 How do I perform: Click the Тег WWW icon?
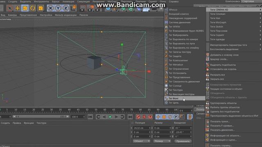pos(166,27)
